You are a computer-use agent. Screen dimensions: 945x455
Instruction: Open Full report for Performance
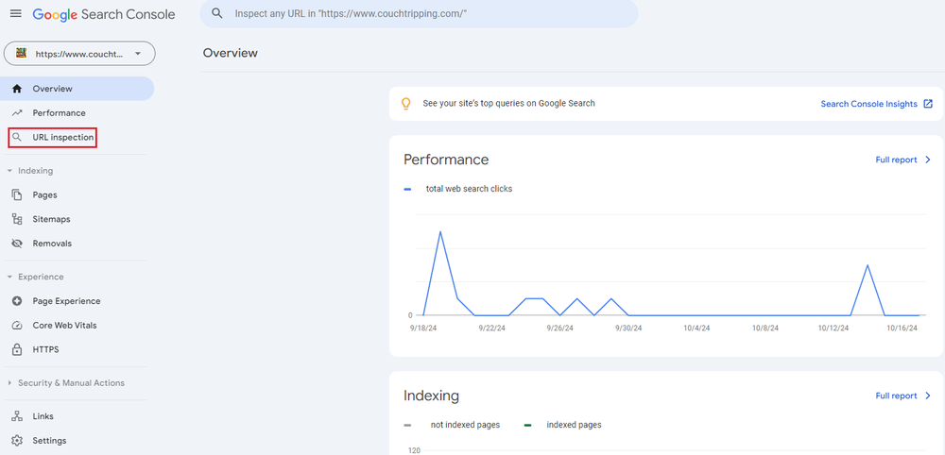coord(902,160)
